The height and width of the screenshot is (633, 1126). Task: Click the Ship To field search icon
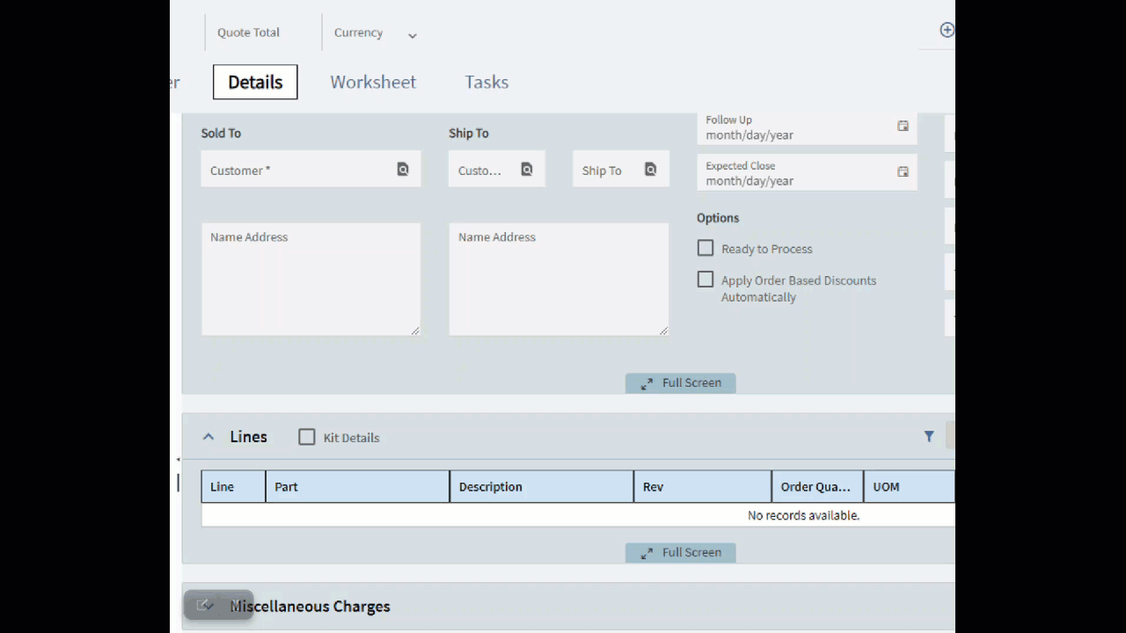pos(651,170)
